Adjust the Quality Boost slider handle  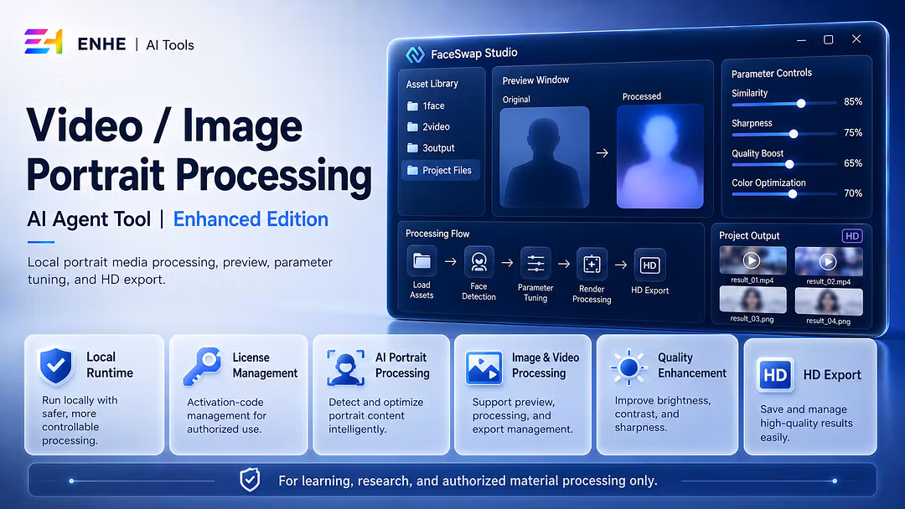[x=789, y=164]
